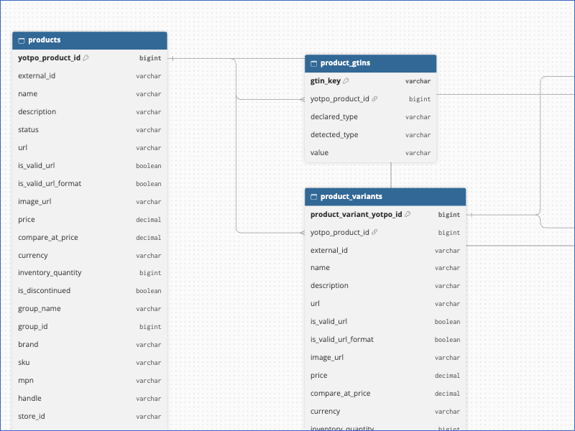Select external_id in product_variants table
This screenshot has width=575, height=431.
pyautogui.click(x=385, y=250)
